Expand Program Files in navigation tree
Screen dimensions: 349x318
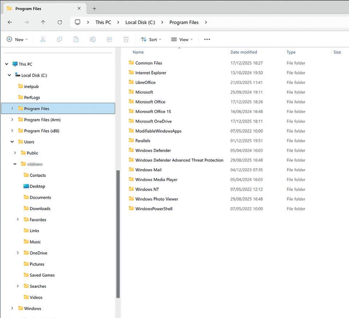pyautogui.click(x=12, y=108)
